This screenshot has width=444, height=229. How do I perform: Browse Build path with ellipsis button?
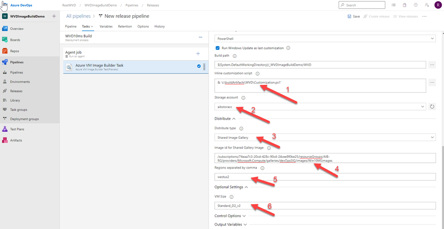coord(432,65)
